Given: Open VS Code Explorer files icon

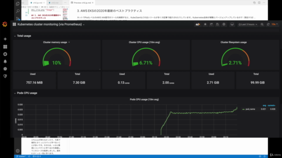Looking at the screenshot, I should (18, 4).
